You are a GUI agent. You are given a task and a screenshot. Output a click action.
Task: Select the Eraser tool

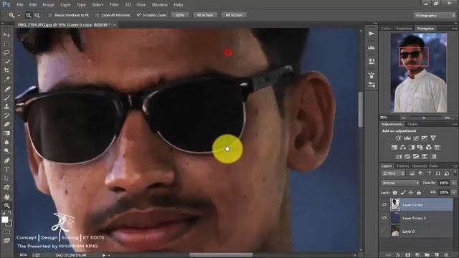click(x=6, y=124)
